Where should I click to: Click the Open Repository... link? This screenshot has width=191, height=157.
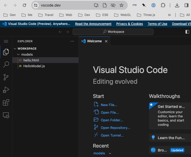(115, 128)
